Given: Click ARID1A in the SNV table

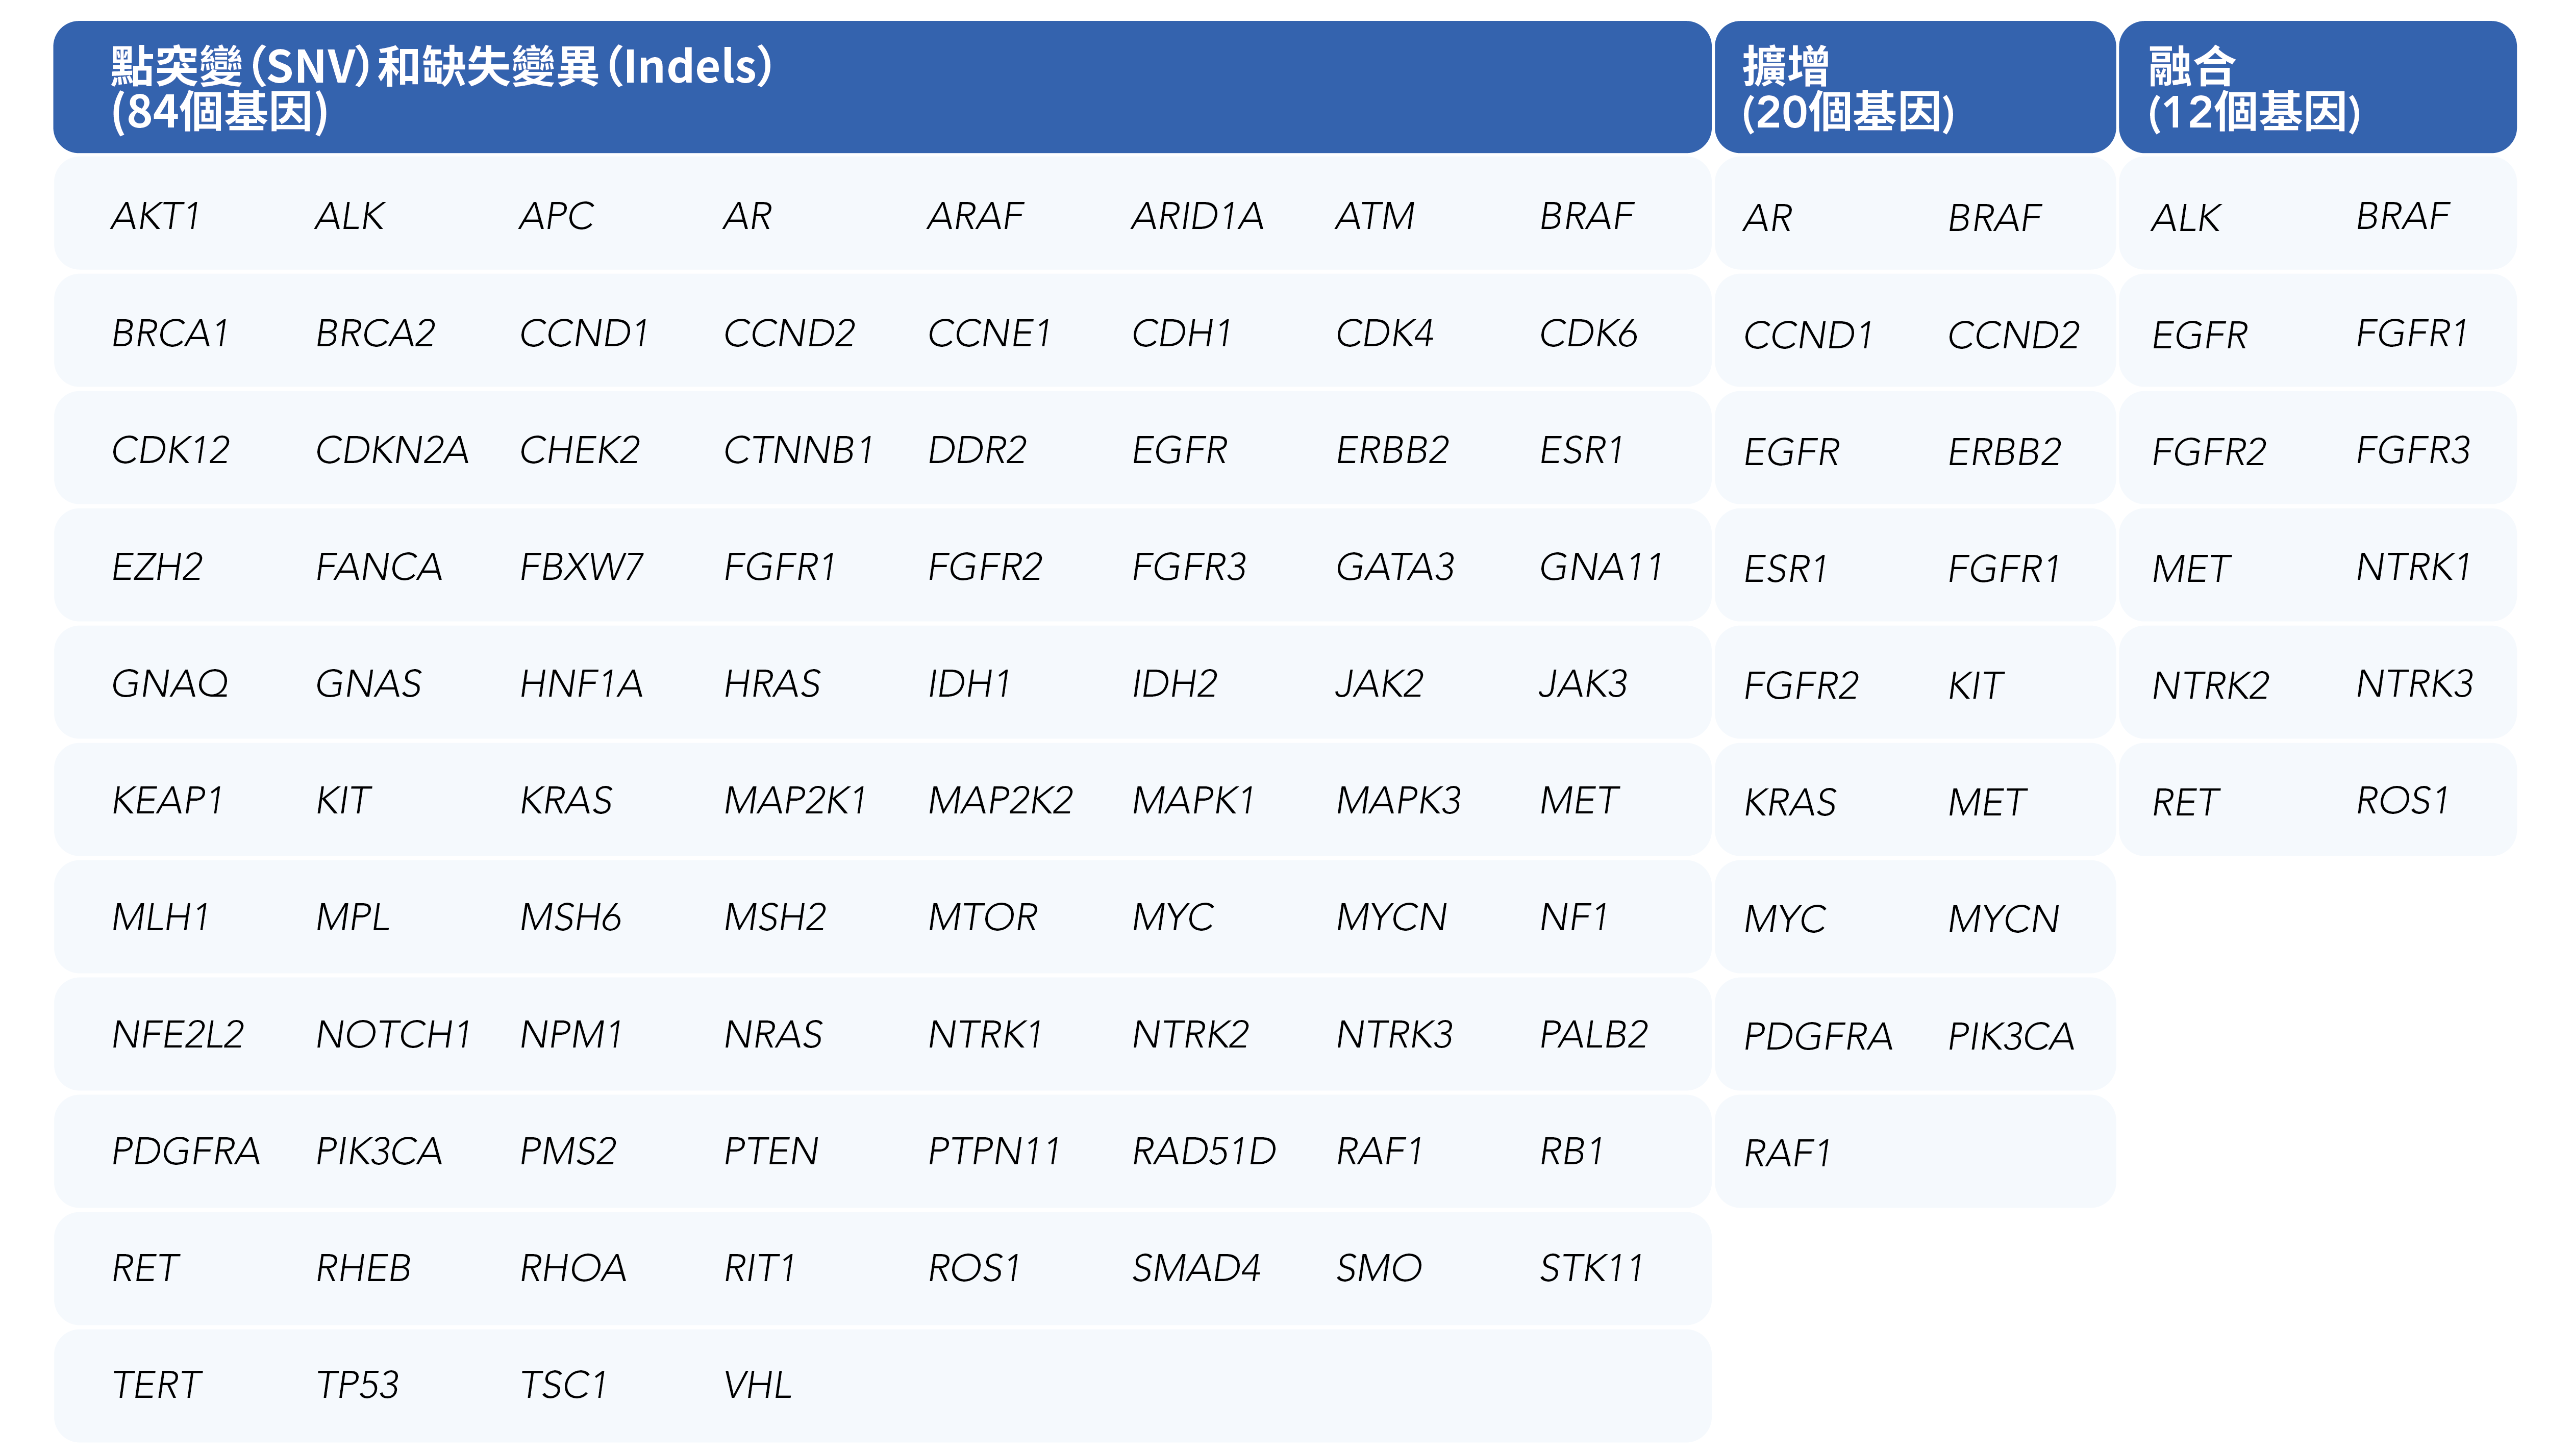Looking at the screenshot, I should 1196,216.
